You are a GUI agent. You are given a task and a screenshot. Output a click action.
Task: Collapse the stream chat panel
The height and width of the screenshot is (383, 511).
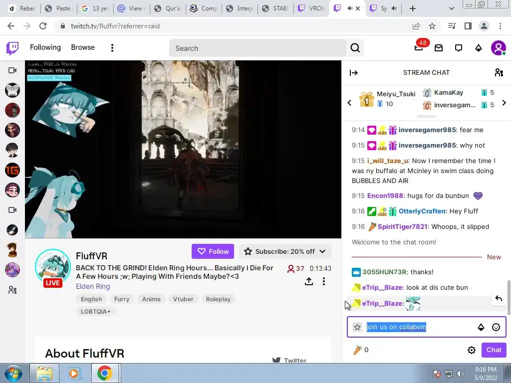coord(354,73)
